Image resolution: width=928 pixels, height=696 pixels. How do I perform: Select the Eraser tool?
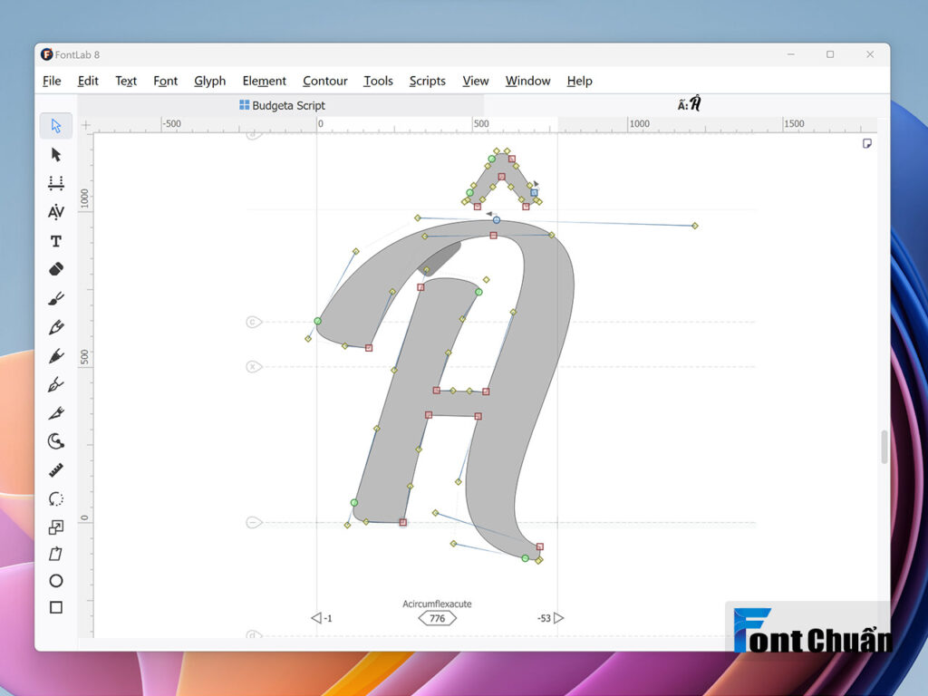click(55, 269)
